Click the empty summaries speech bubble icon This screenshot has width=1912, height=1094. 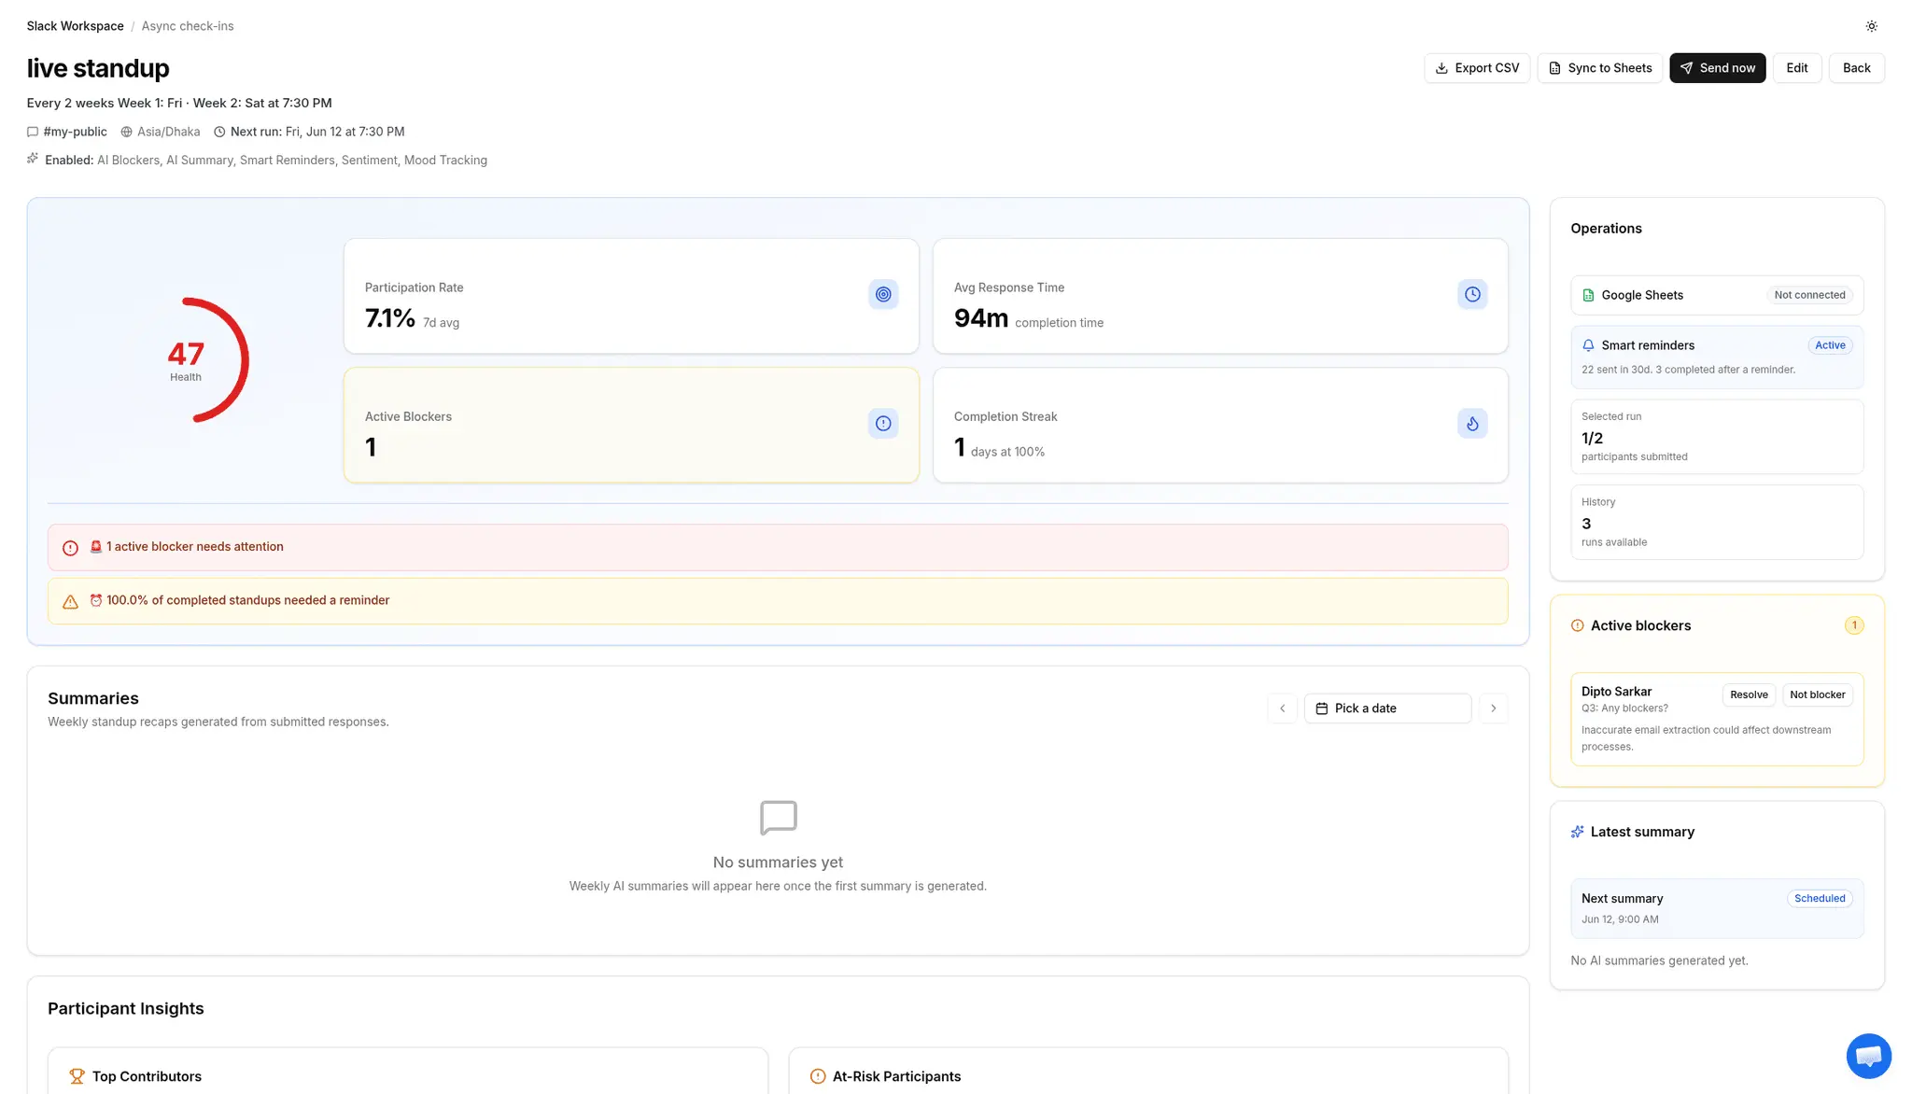(779, 818)
